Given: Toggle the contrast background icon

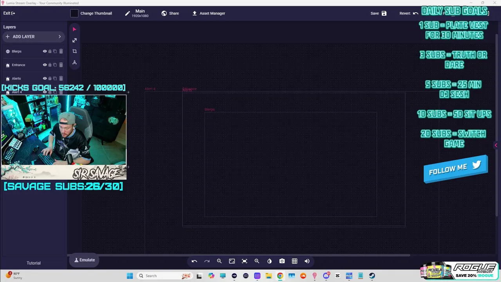Looking at the screenshot, I should pyautogui.click(x=269, y=261).
